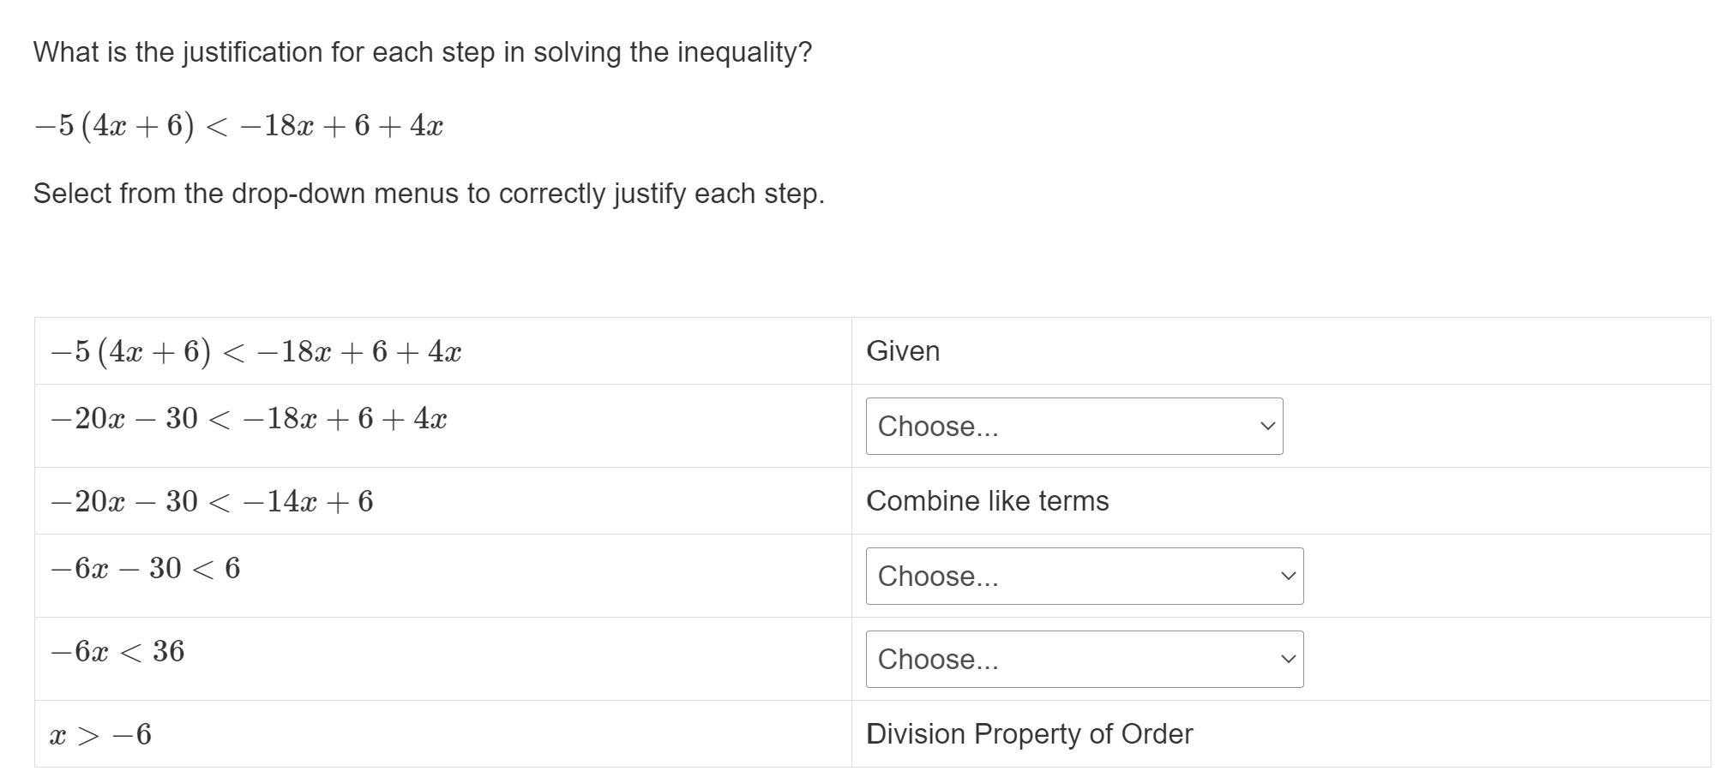Click the word "inequality" in the question
Viewport: 1732px width, 783px height.
coord(744,52)
